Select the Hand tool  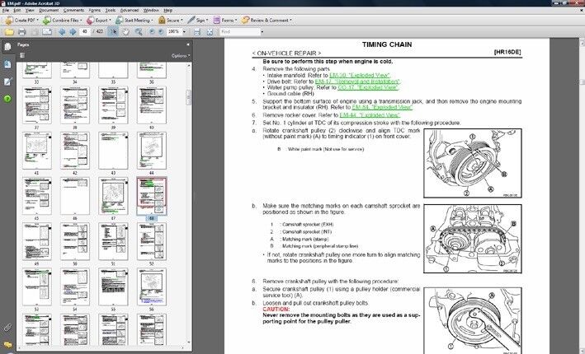click(x=125, y=31)
